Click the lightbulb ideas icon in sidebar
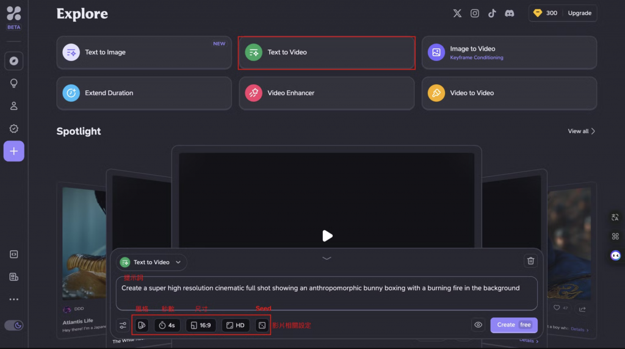 (x=13, y=83)
